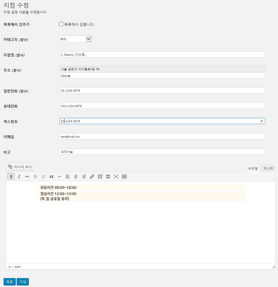Toggle italic formatting in editor toolbar
This screenshot has width=278, height=287.
point(19,176)
